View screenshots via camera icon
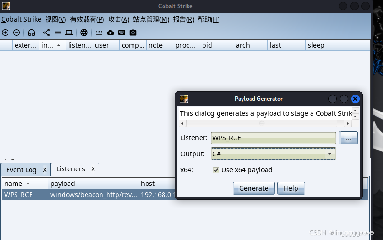This screenshot has height=240, width=383. tap(133, 32)
